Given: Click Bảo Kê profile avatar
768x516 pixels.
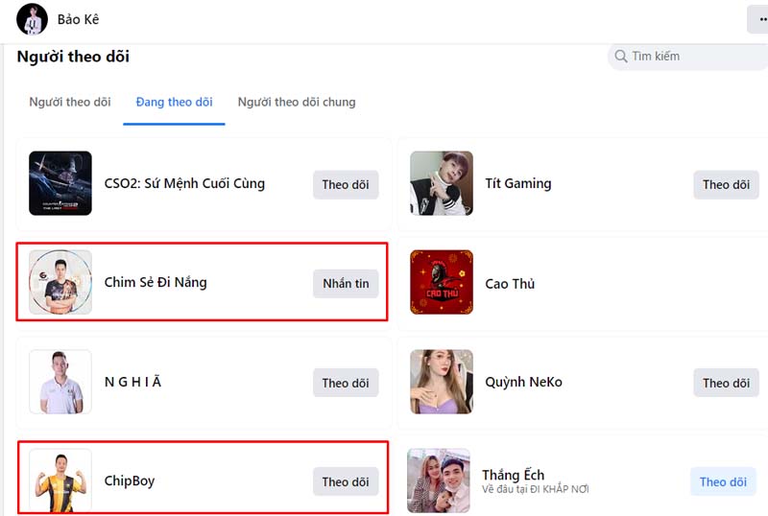Looking at the screenshot, I should click(33, 19).
